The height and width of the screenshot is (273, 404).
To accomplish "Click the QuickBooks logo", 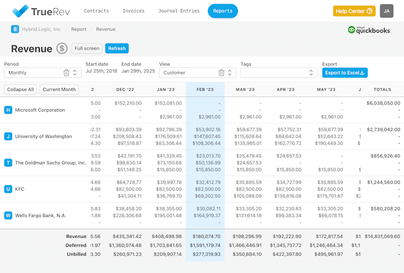I will (x=369, y=30).
